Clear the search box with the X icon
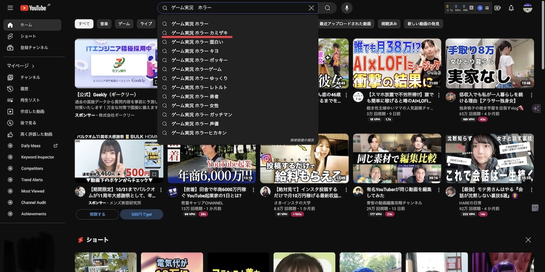Image resolution: width=545 pixels, height=272 pixels. click(x=311, y=8)
